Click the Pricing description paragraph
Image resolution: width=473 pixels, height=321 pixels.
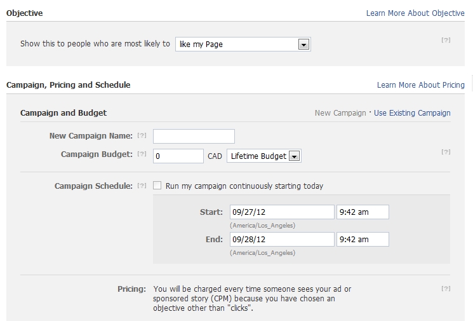(x=252, y=298)
